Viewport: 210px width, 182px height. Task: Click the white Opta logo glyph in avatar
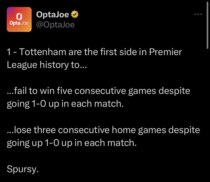(x=19, y=16)
